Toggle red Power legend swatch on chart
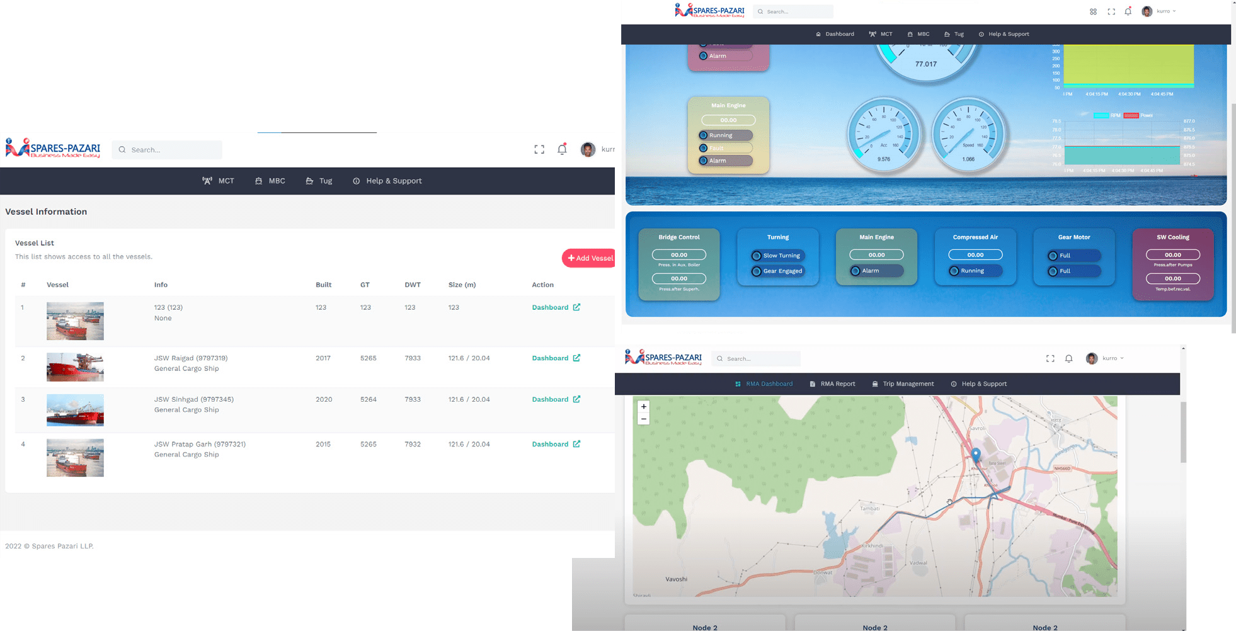Screen dimensions: 1236x631 pyautogui.click(x=1131, y=115)
